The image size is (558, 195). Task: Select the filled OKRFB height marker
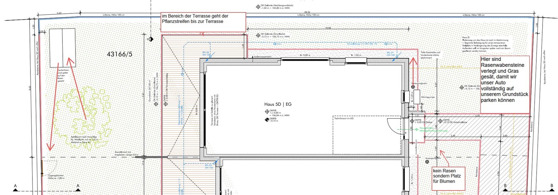pos(267,120)
